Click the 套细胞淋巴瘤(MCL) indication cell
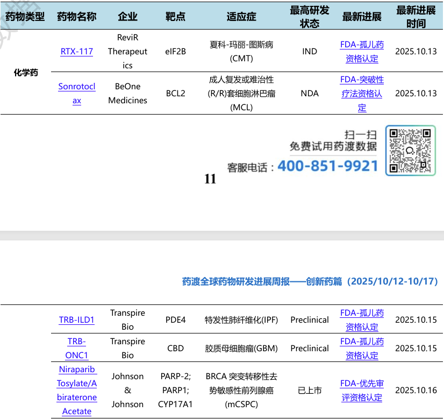The width and height of the screenshot is (444, 419). click(x=241, y=94)
